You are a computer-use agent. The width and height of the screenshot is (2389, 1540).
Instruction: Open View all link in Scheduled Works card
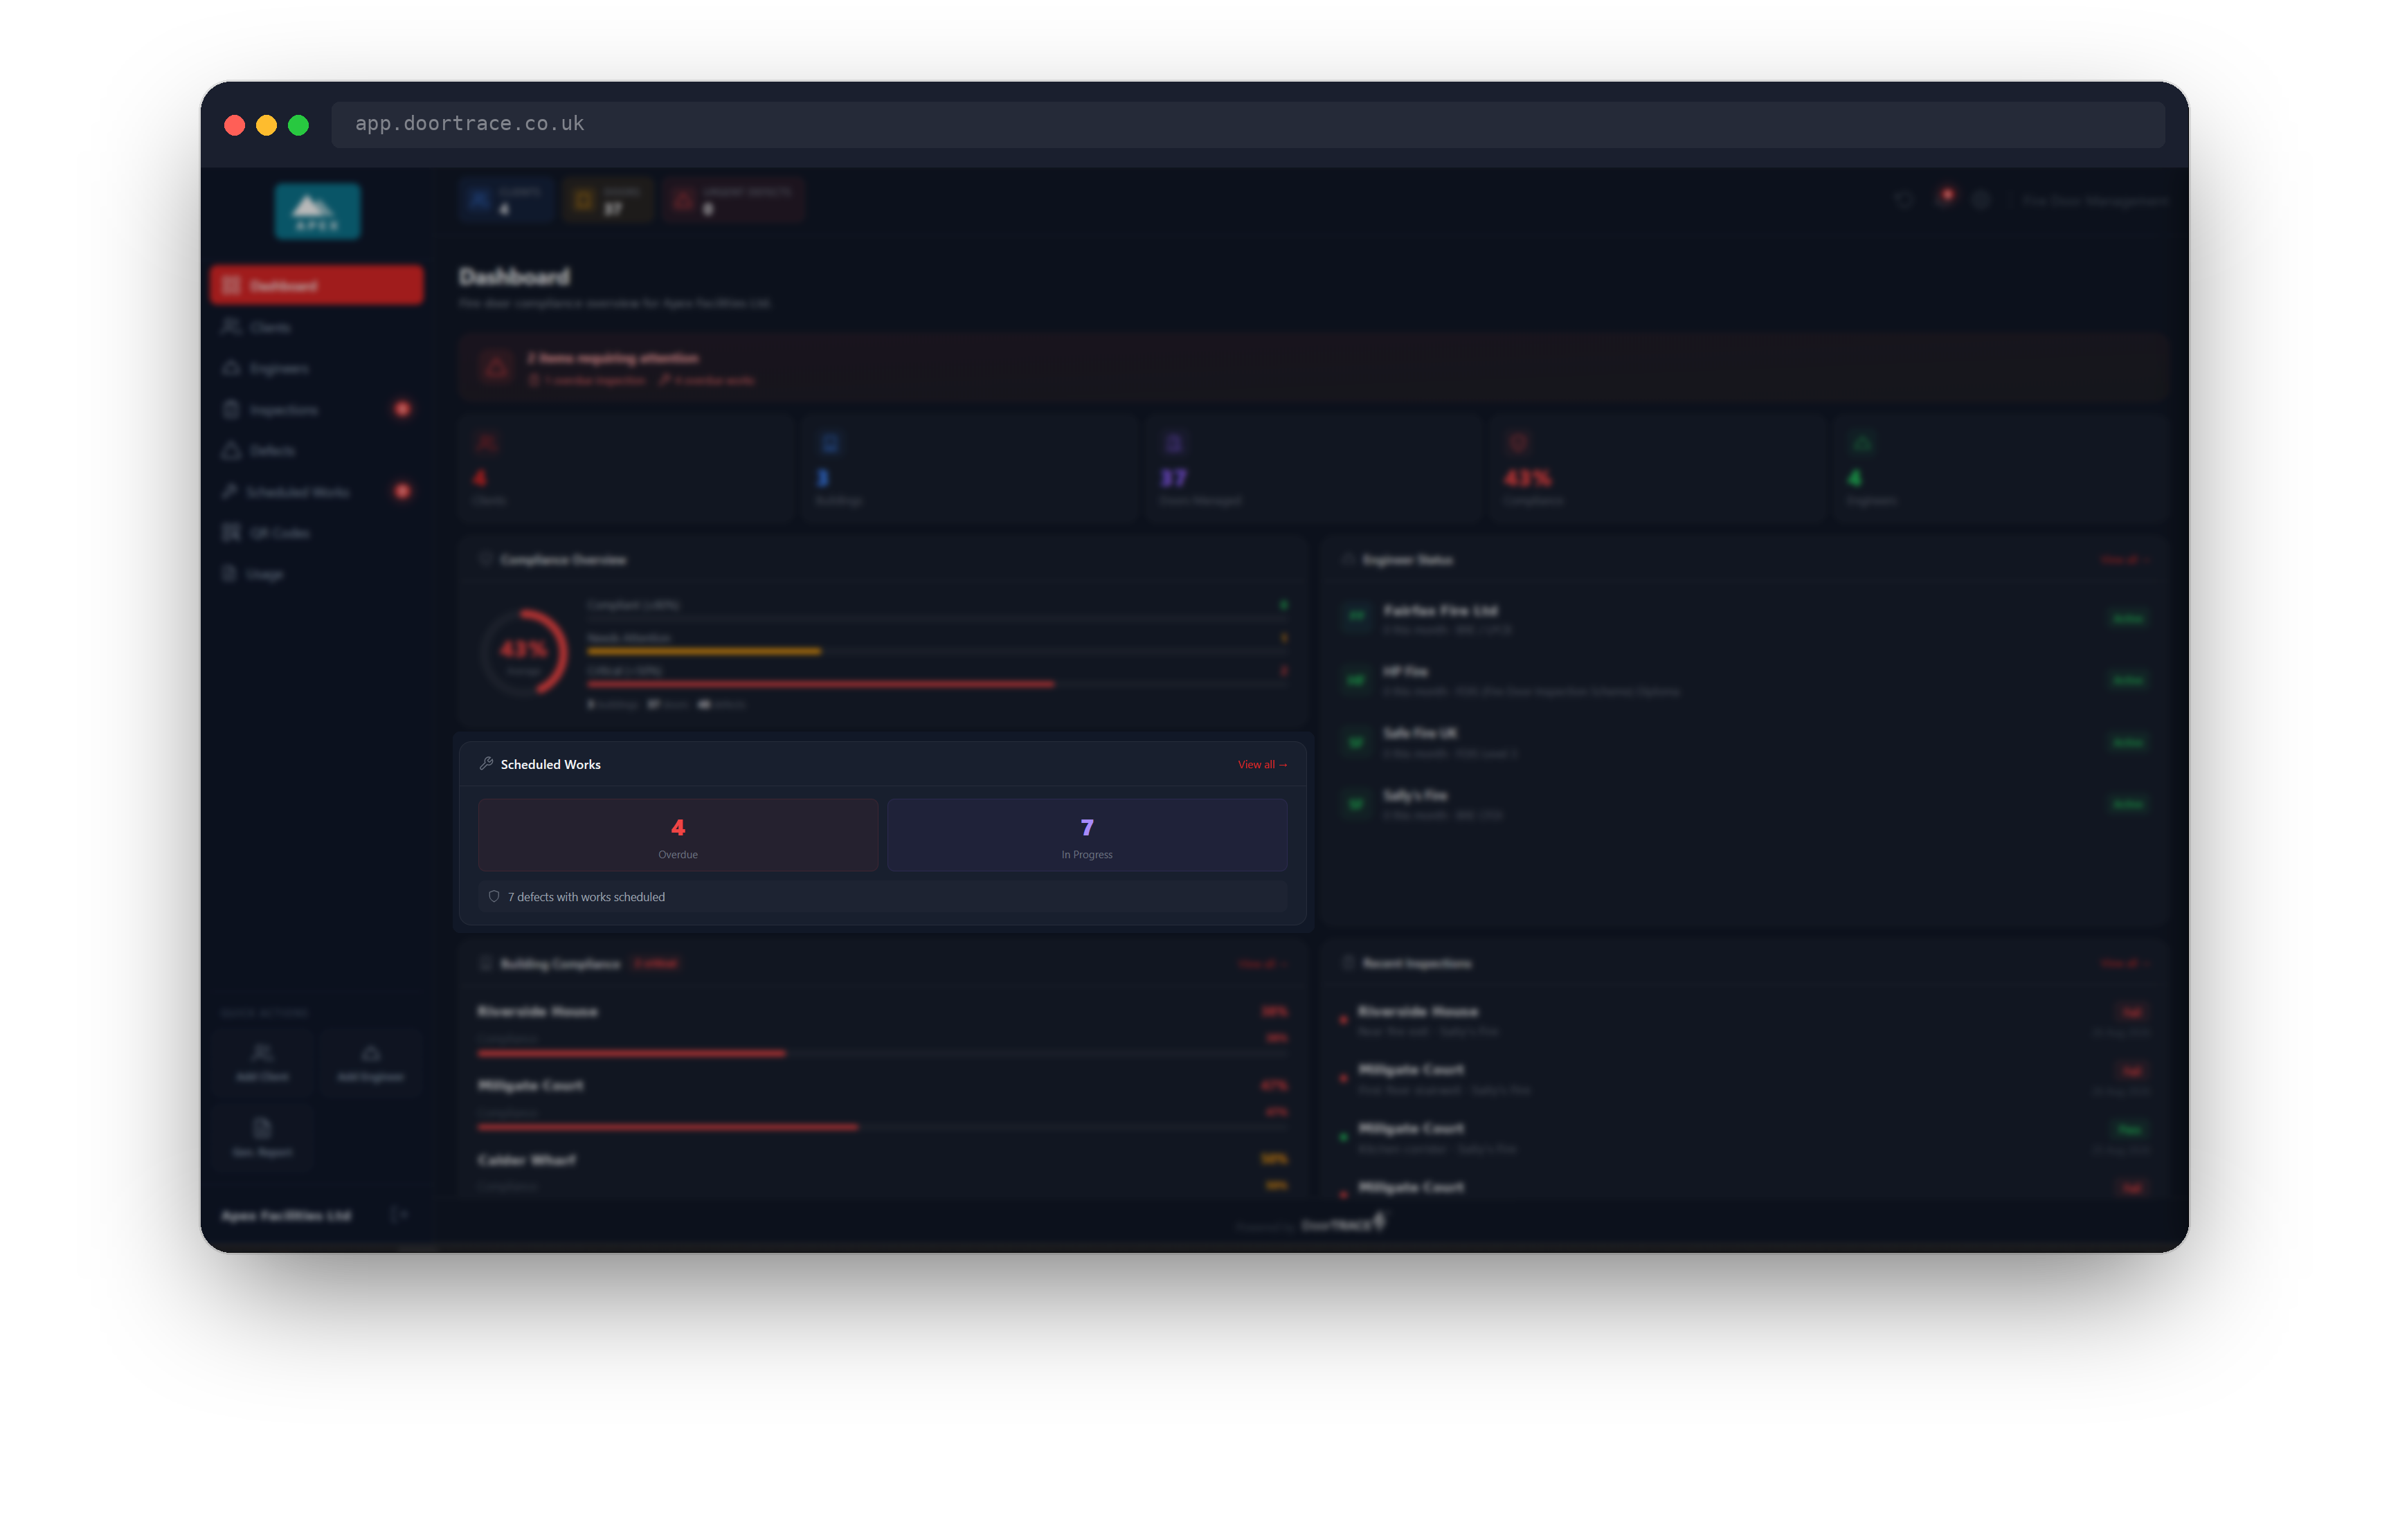(1262, 765)
